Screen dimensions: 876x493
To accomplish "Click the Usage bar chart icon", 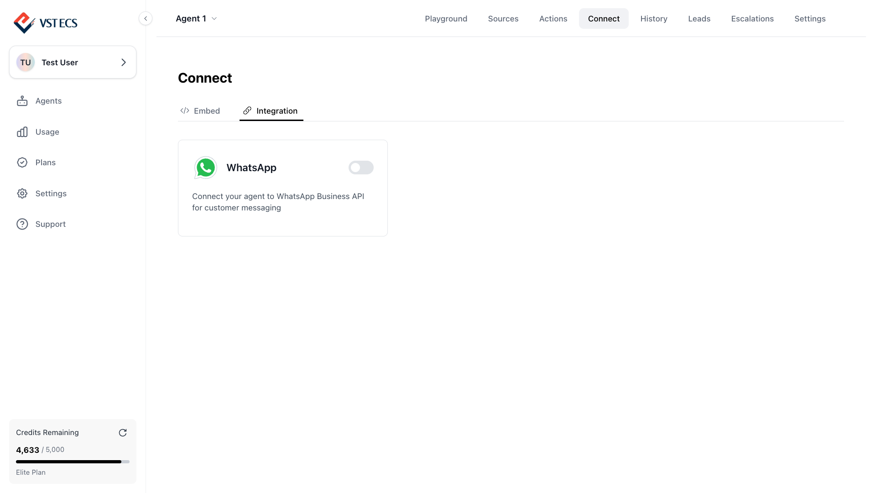I will pos(22,132).
